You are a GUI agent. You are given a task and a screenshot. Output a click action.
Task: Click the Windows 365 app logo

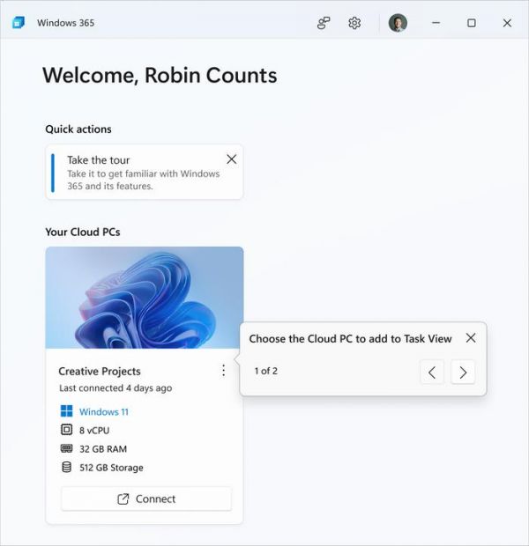(x=19, y=23)
